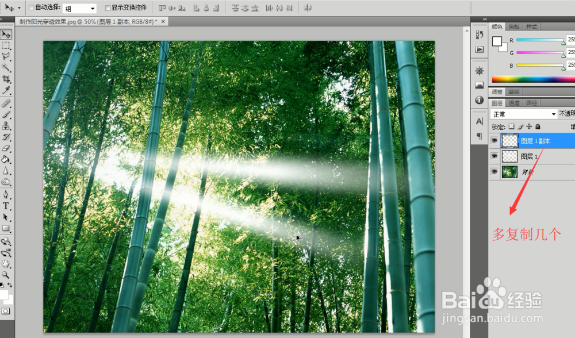Swap foreground and background colors
Image resolution: width=575 pixels, height=338 pixels.
point(10,285)
